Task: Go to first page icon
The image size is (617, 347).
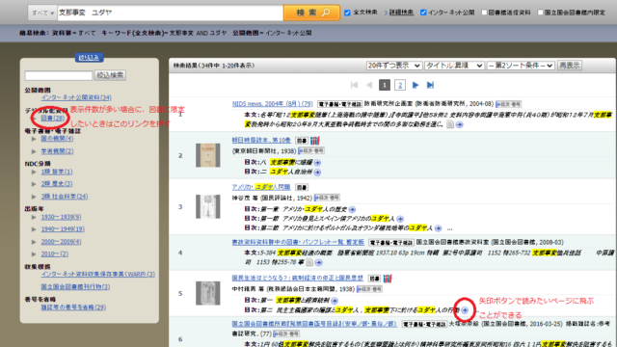Action: 354,85
